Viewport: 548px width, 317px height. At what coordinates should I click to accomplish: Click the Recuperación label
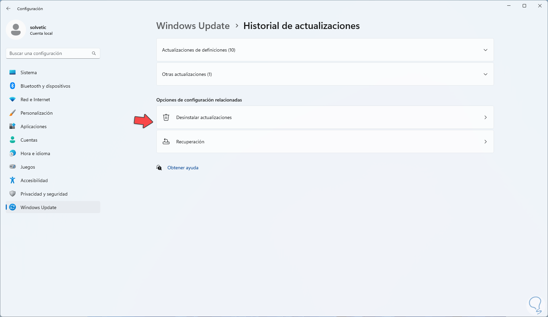point(190,142)
